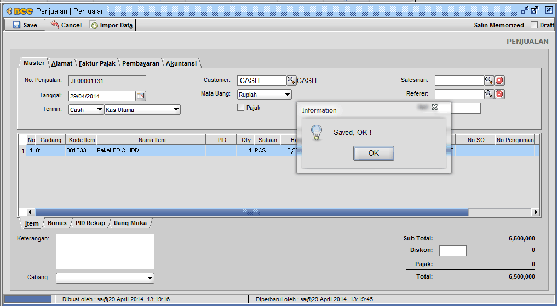Click the Impor Data icon
557x306 pixels.
click(94, 25)
